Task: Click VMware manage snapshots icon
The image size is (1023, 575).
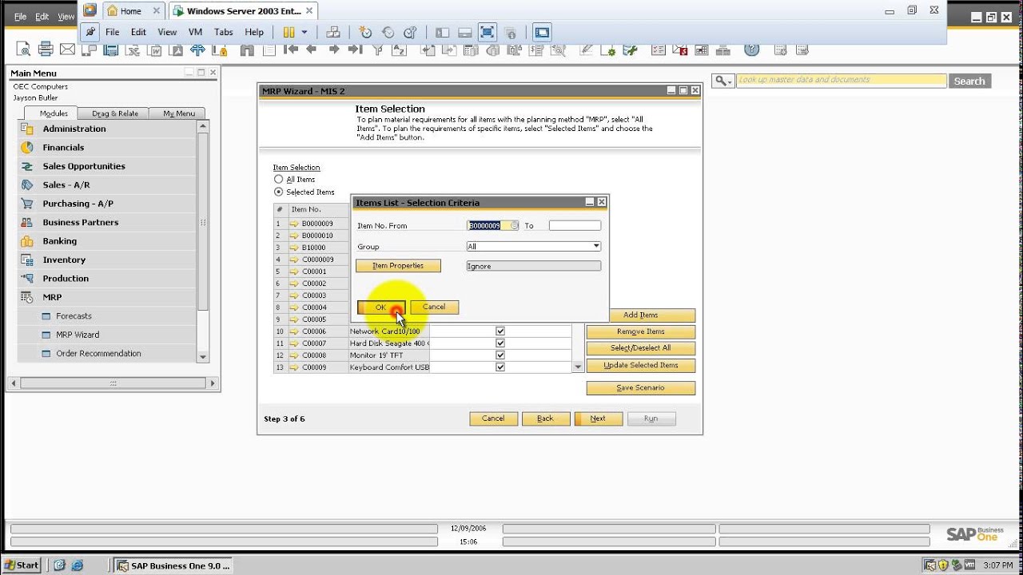Action: pos(410,33)
